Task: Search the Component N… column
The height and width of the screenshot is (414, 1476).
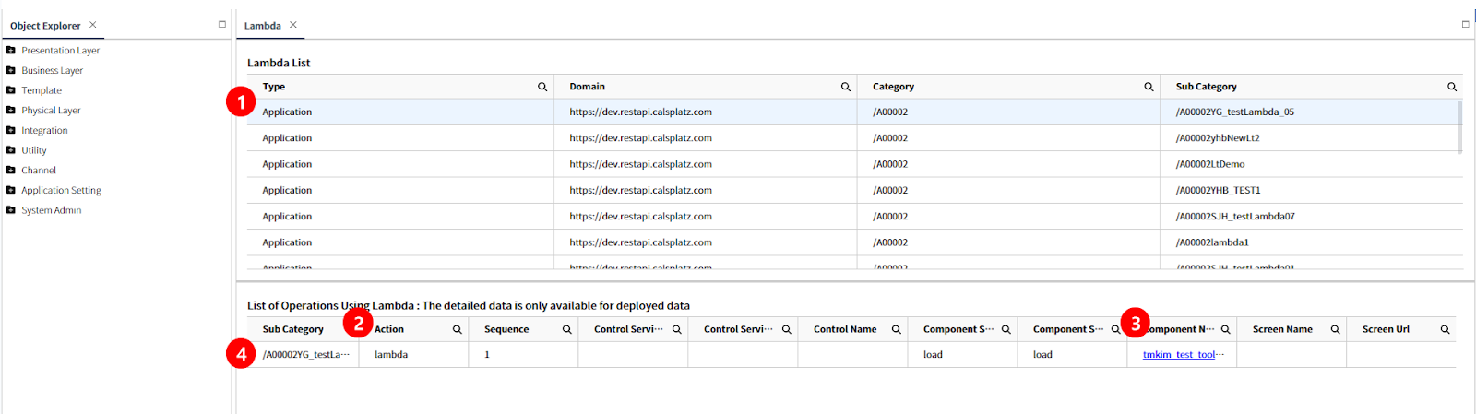Action: pos(1225,329)
